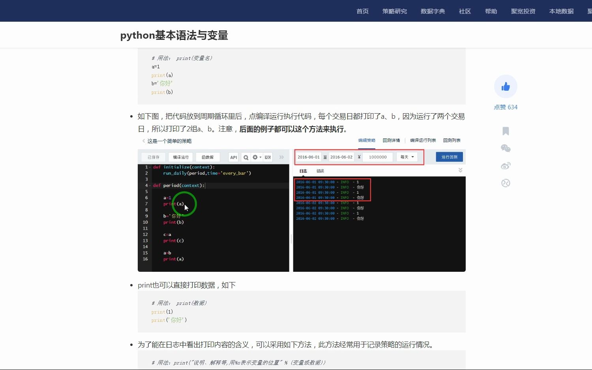This screenshot has width=592, height=370.
Task: Click code line a=b in the editor
Action: pyautogui.click(x=167, y=253)
